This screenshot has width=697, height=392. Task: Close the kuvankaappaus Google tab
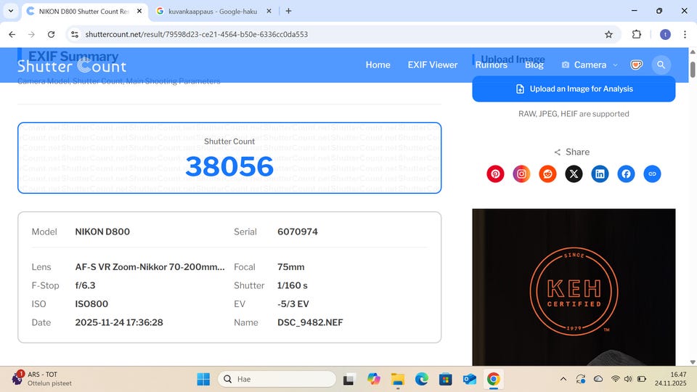[269, 11]
